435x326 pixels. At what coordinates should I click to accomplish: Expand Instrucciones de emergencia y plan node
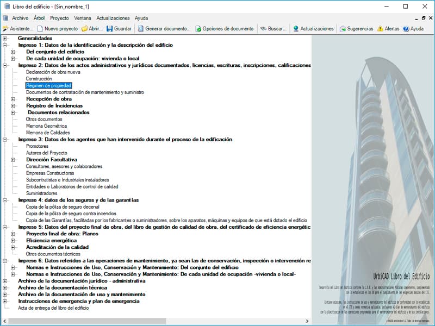tap(5, 301)
